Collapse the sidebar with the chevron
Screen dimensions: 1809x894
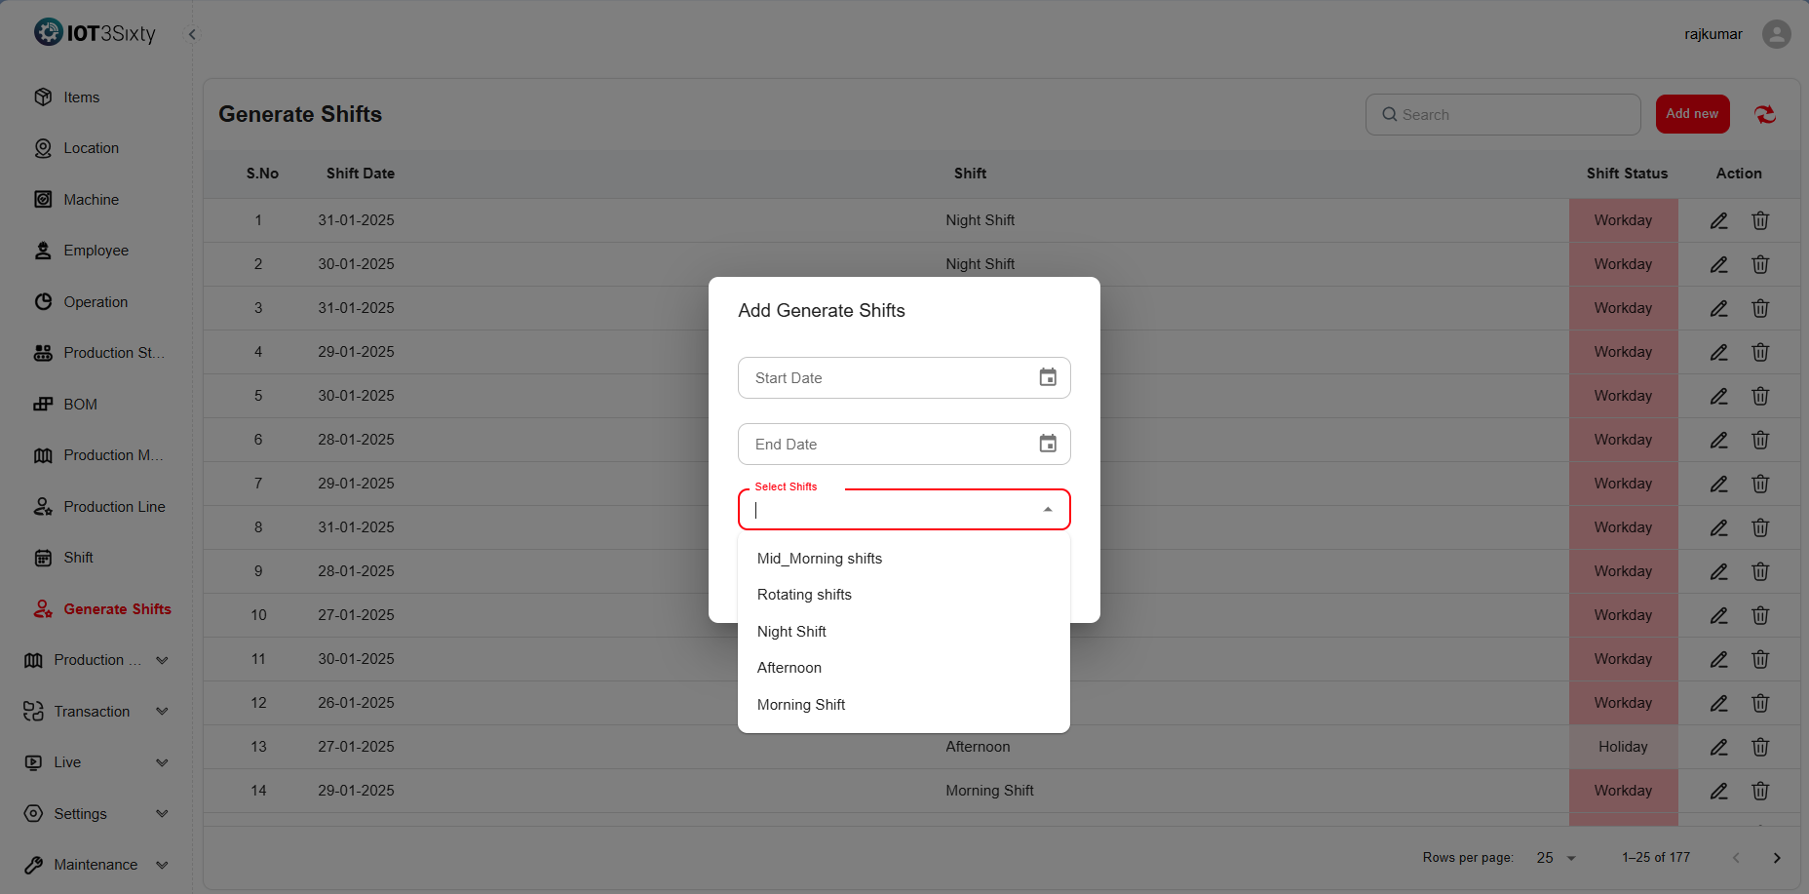[192, 34]
